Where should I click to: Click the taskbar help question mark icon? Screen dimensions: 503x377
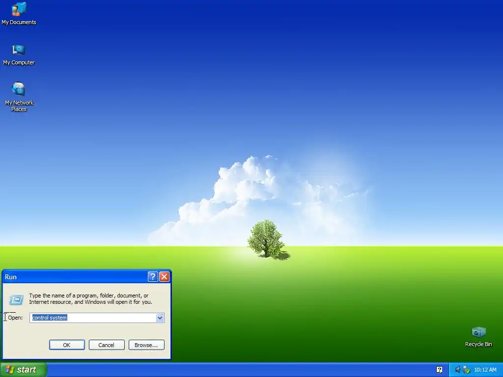tap(439, 370)
